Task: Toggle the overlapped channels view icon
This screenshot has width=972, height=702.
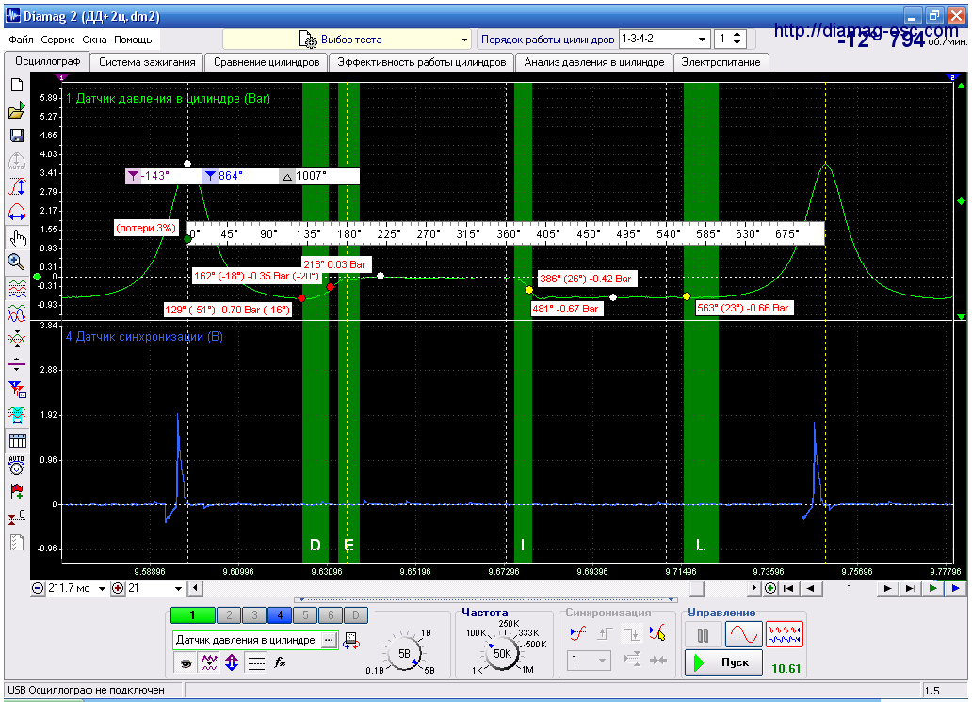Action: [x=17, y=313]
